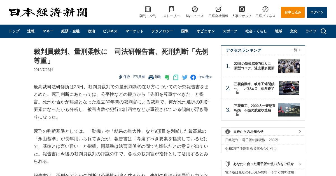The image size is (336, 176).
Task: Open 電子版は最初の1カ月が無料 link
Action: point(260,172)
